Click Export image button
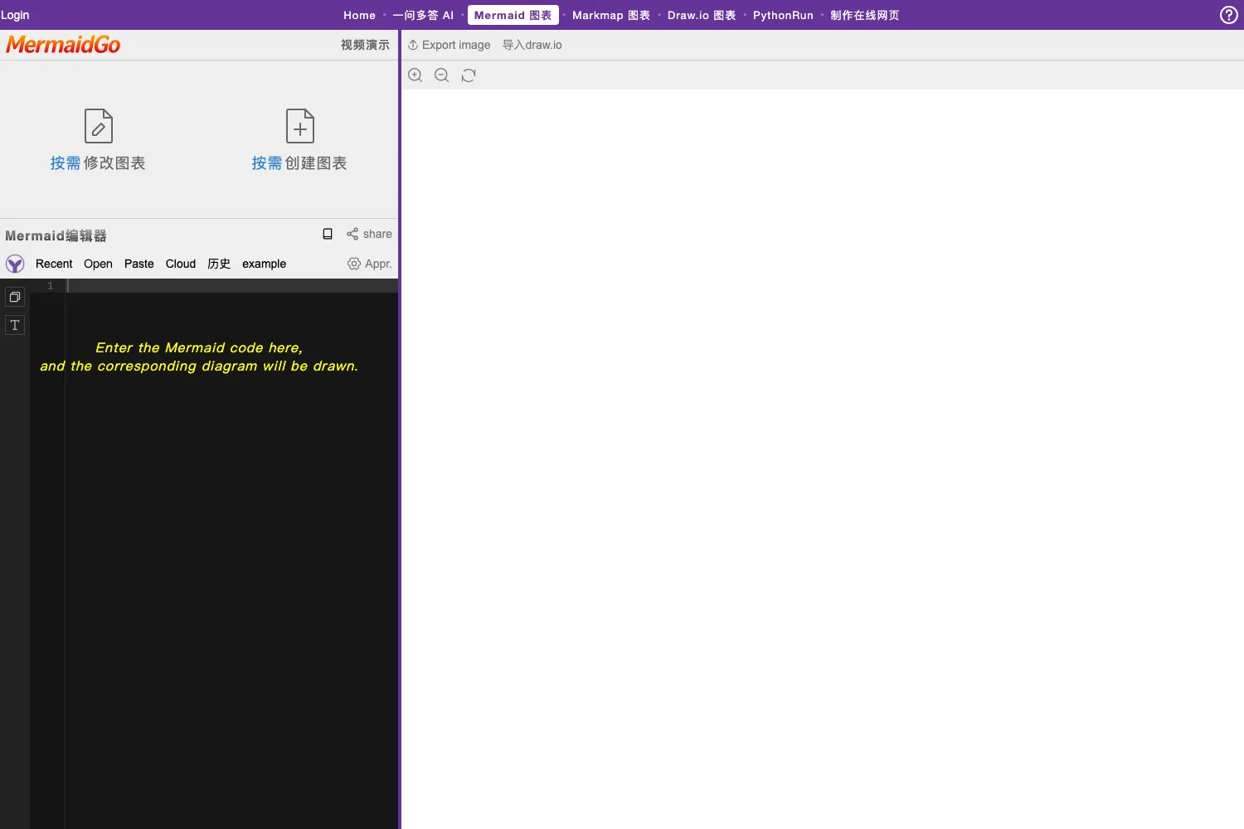 tap(449, 45)
